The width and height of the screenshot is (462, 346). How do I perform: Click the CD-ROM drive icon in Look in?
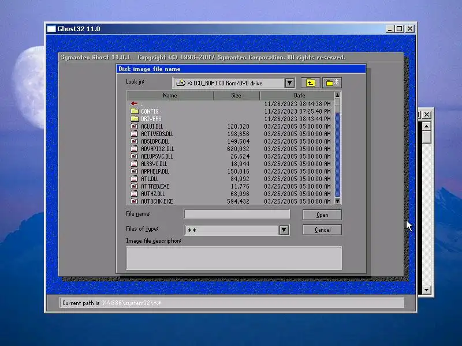(x=181, y=83)
